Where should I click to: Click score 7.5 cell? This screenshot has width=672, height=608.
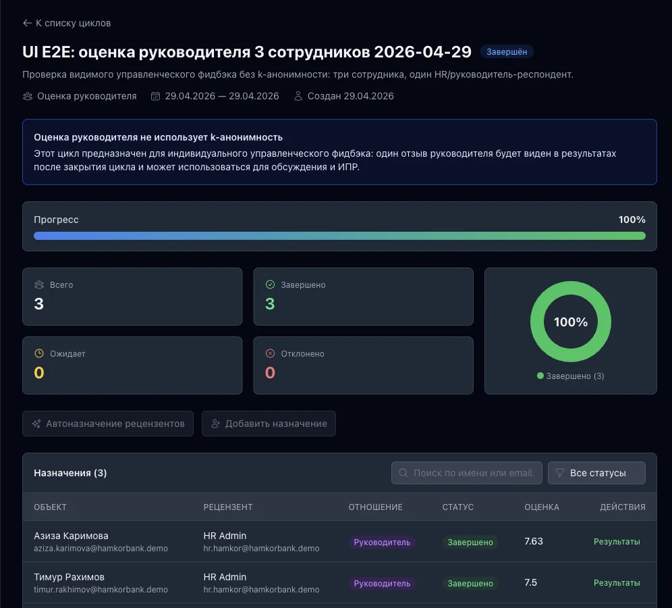(x=530, y=583)
